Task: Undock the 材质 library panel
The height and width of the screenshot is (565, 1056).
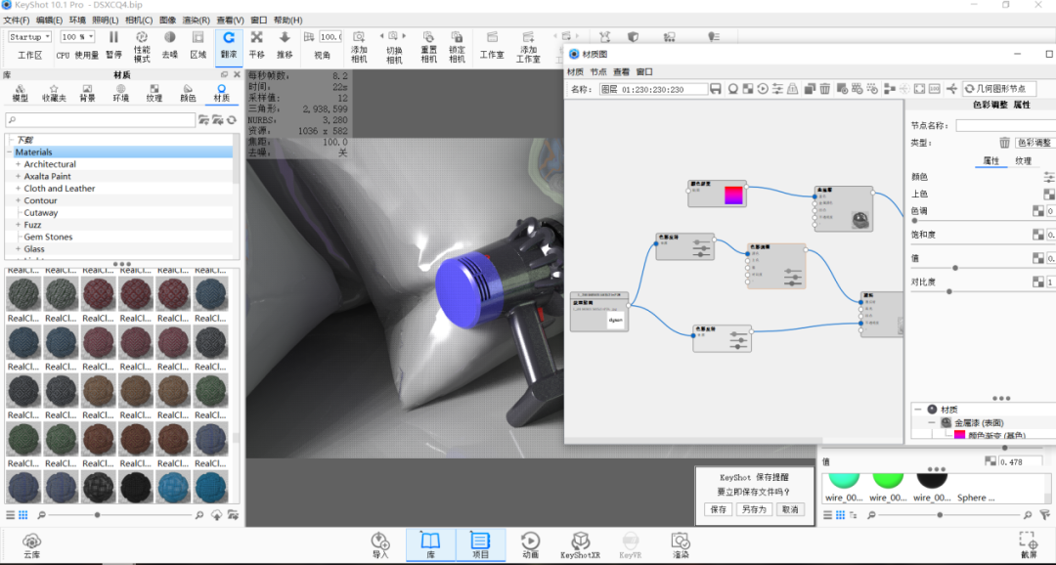Action: coord(224,74)
